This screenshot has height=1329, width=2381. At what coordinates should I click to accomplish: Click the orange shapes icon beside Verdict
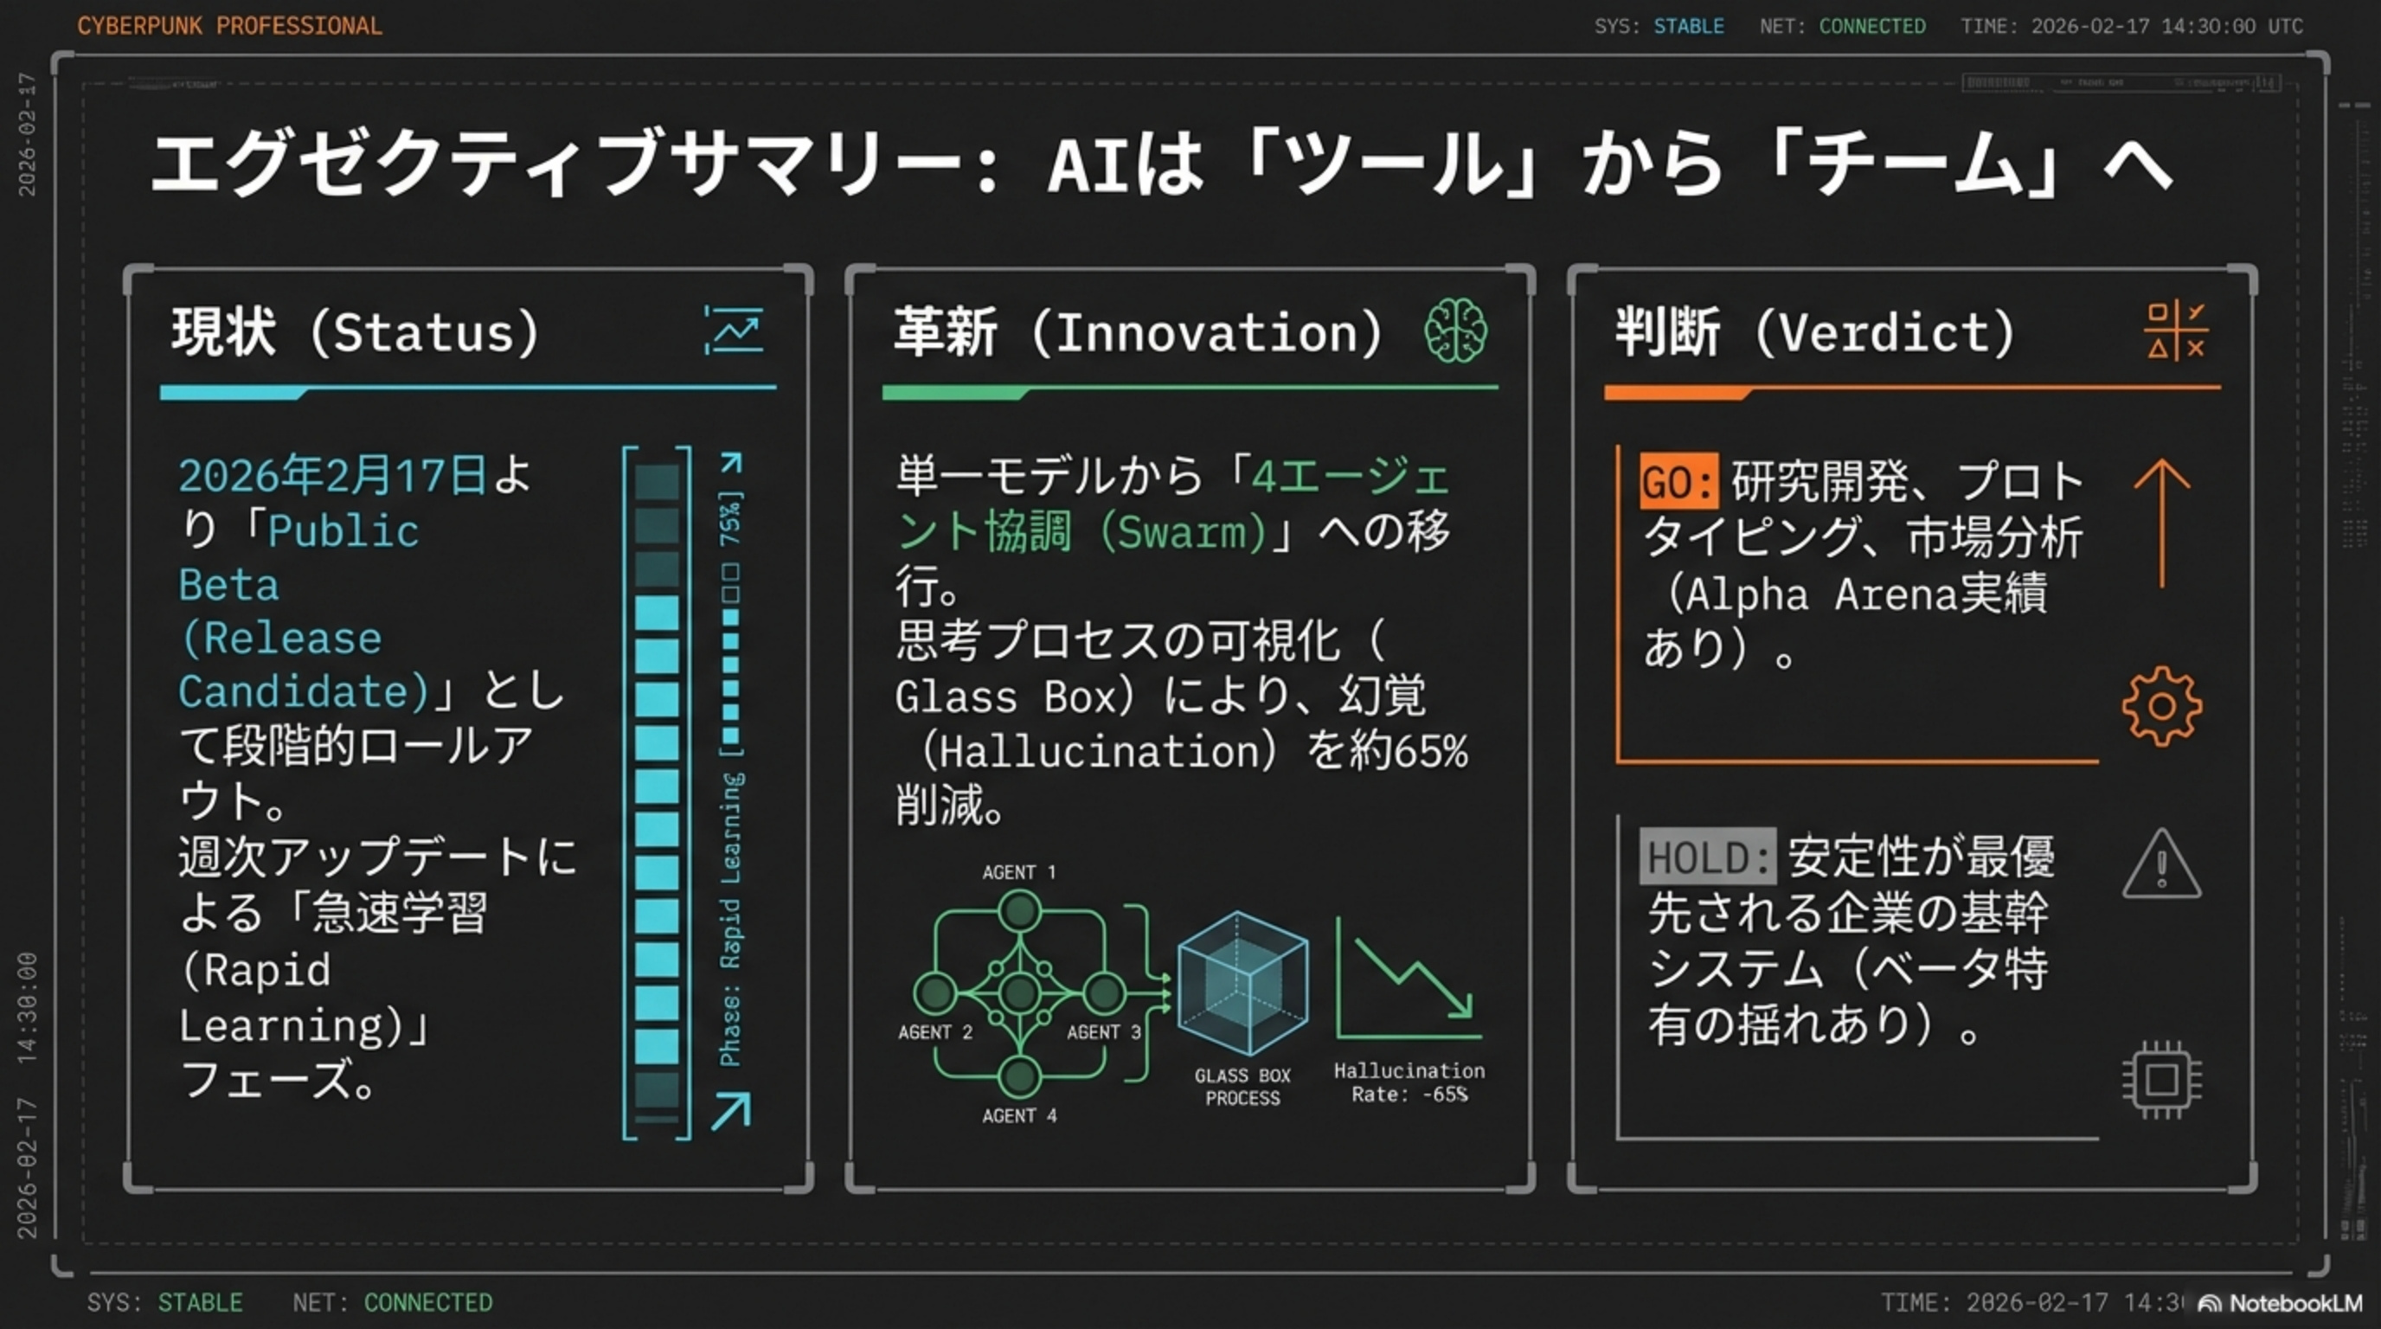pos(2176,331)
